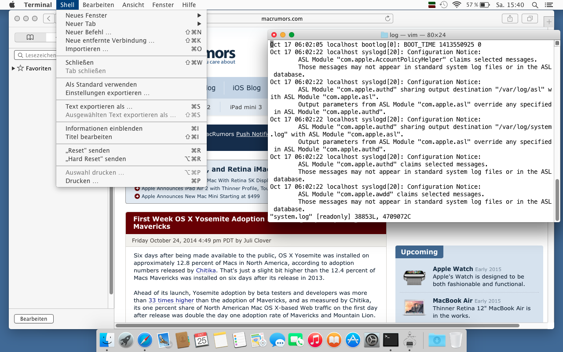Open Mail stamp icon in Dock
This screenshot has height=352, width=563.
tap(164, 340)
